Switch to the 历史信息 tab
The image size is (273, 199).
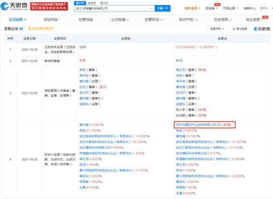coord(223,20)
